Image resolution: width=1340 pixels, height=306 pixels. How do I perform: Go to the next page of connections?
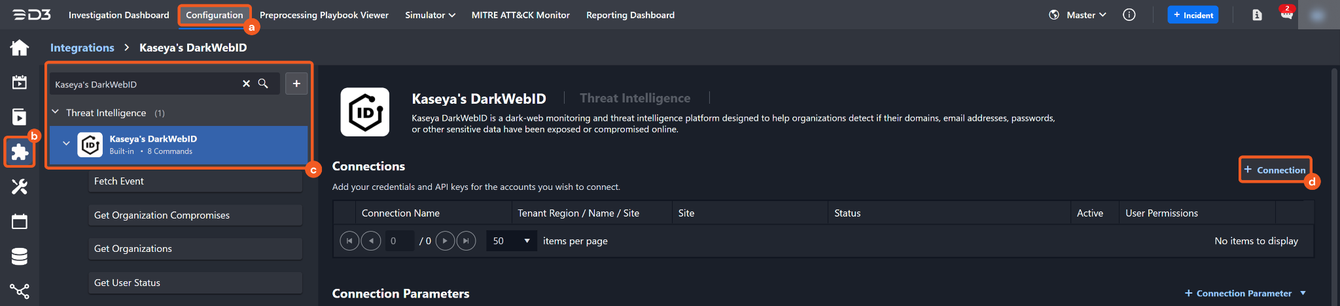tap(445, 241)
